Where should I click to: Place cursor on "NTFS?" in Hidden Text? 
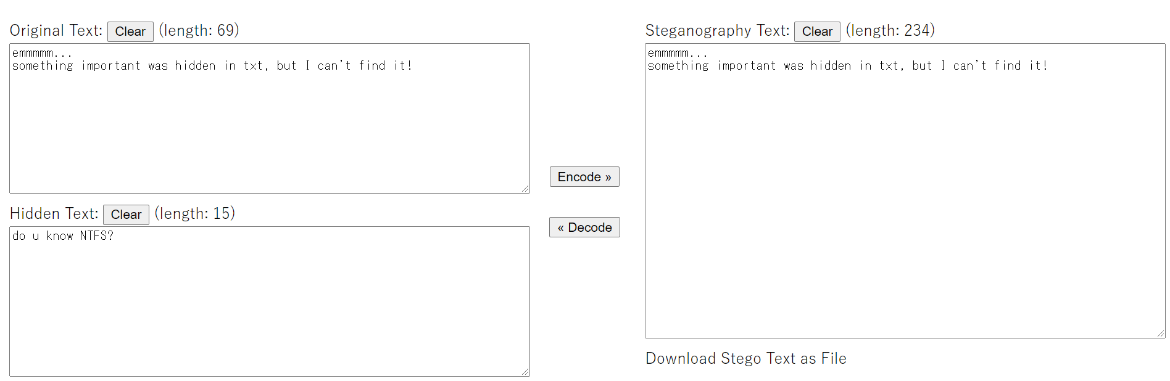click(x=96, y=236)
